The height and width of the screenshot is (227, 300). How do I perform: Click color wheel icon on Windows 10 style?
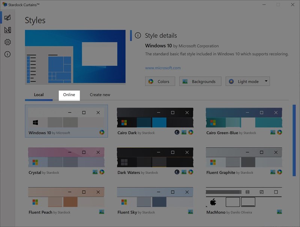tap(102, 132)
